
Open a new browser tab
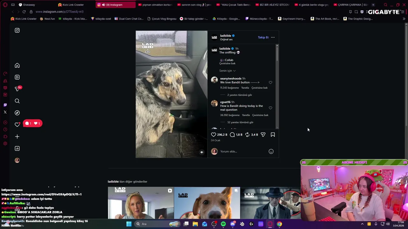[x=373, y=5]
